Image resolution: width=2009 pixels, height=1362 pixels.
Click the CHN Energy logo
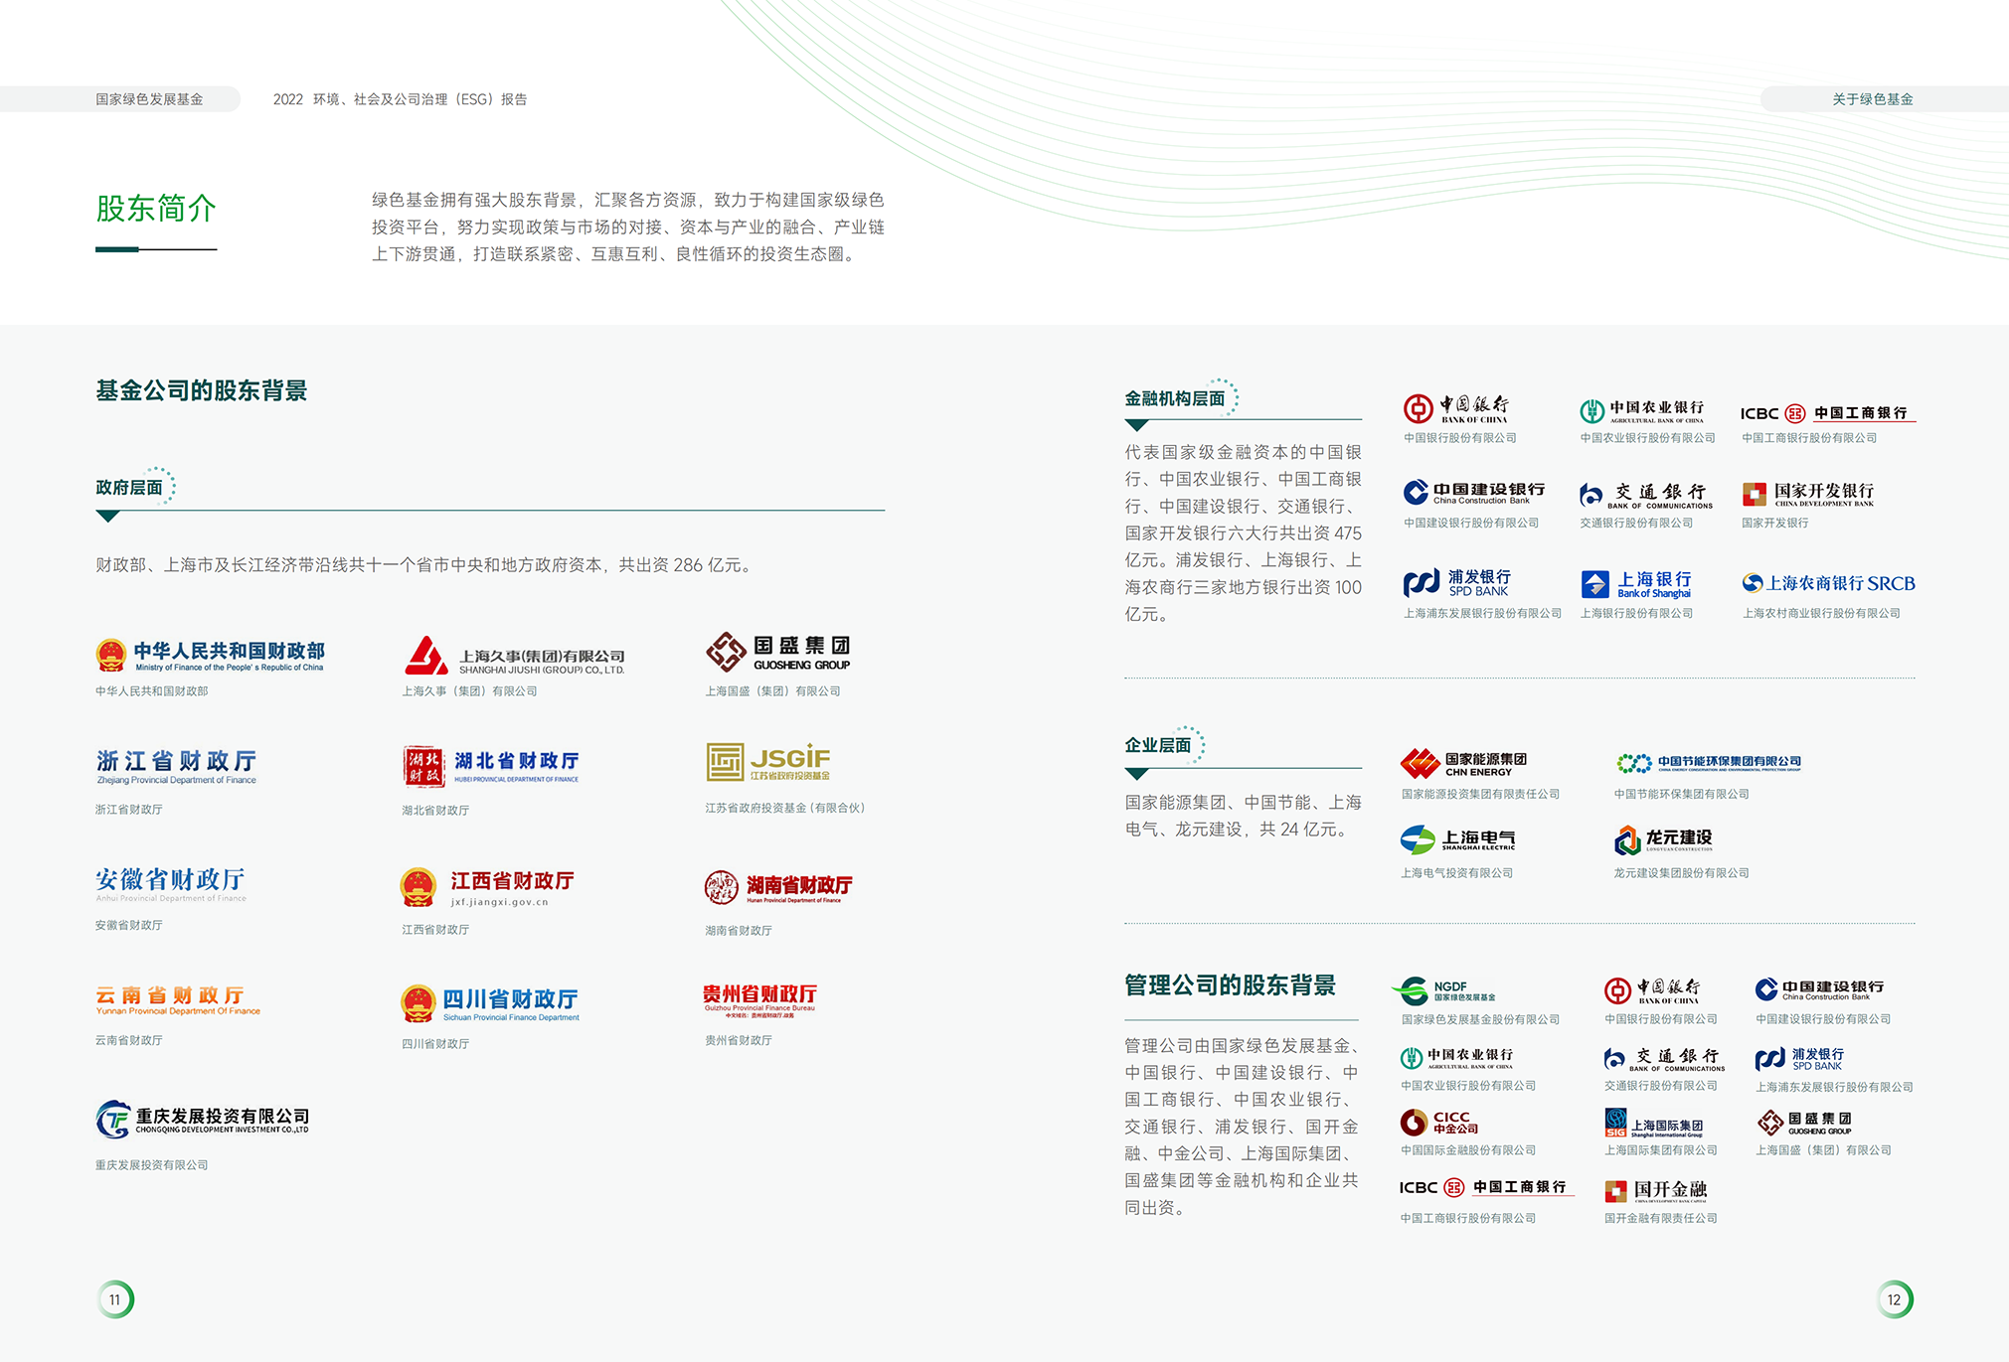(1463, 763)
